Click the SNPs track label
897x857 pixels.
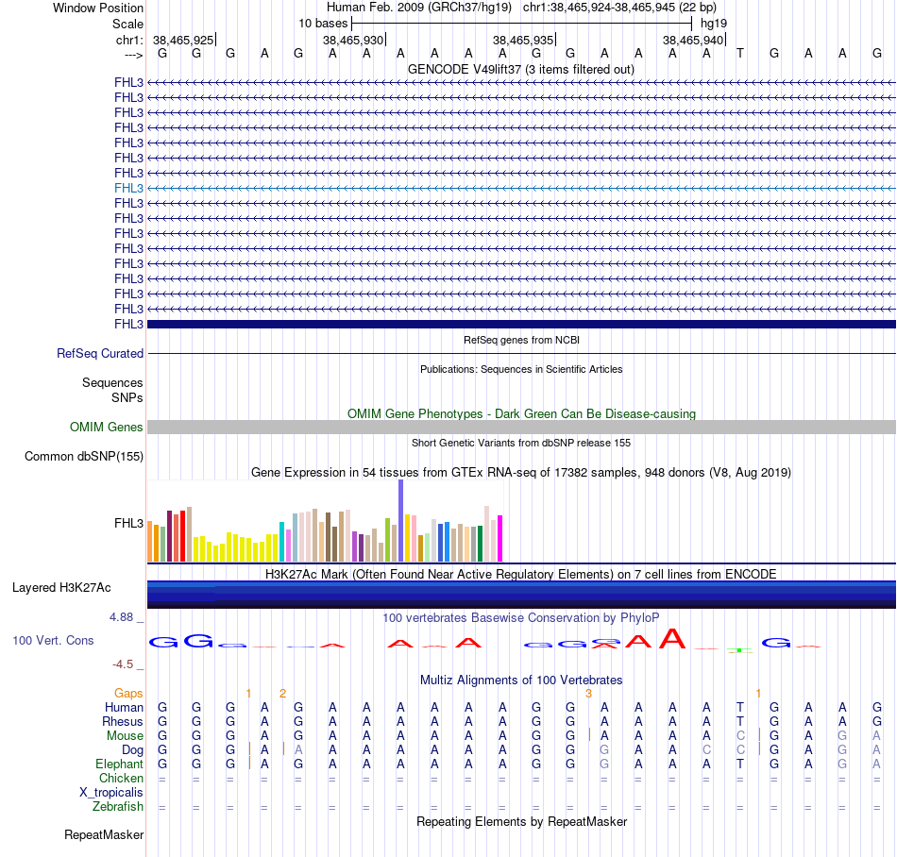pos(127,397)
